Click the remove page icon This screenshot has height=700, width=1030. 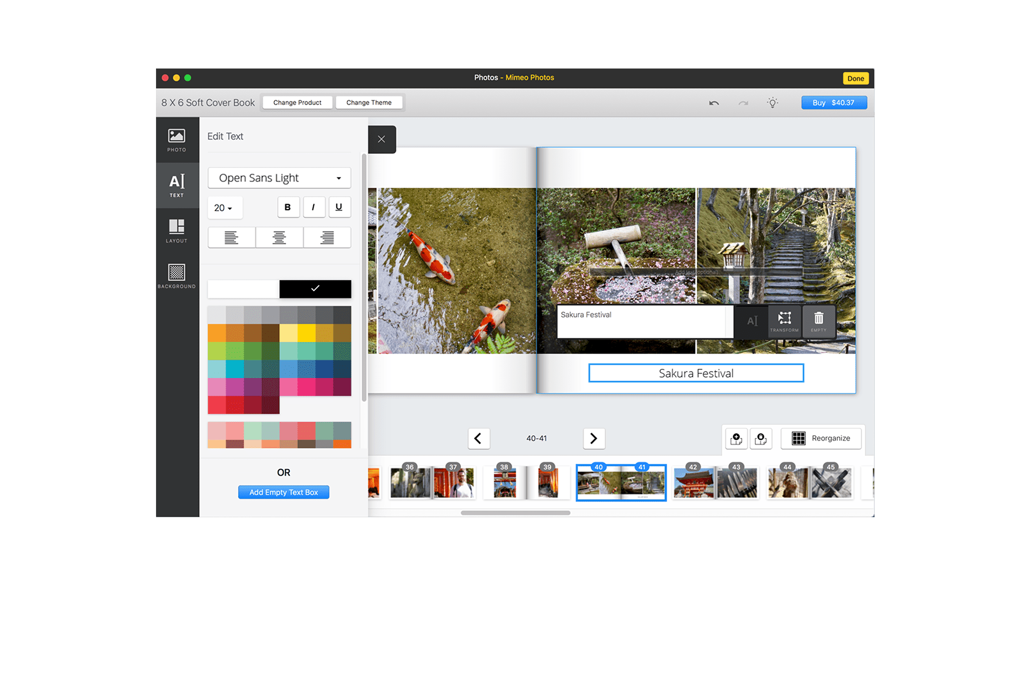(761, 438)
